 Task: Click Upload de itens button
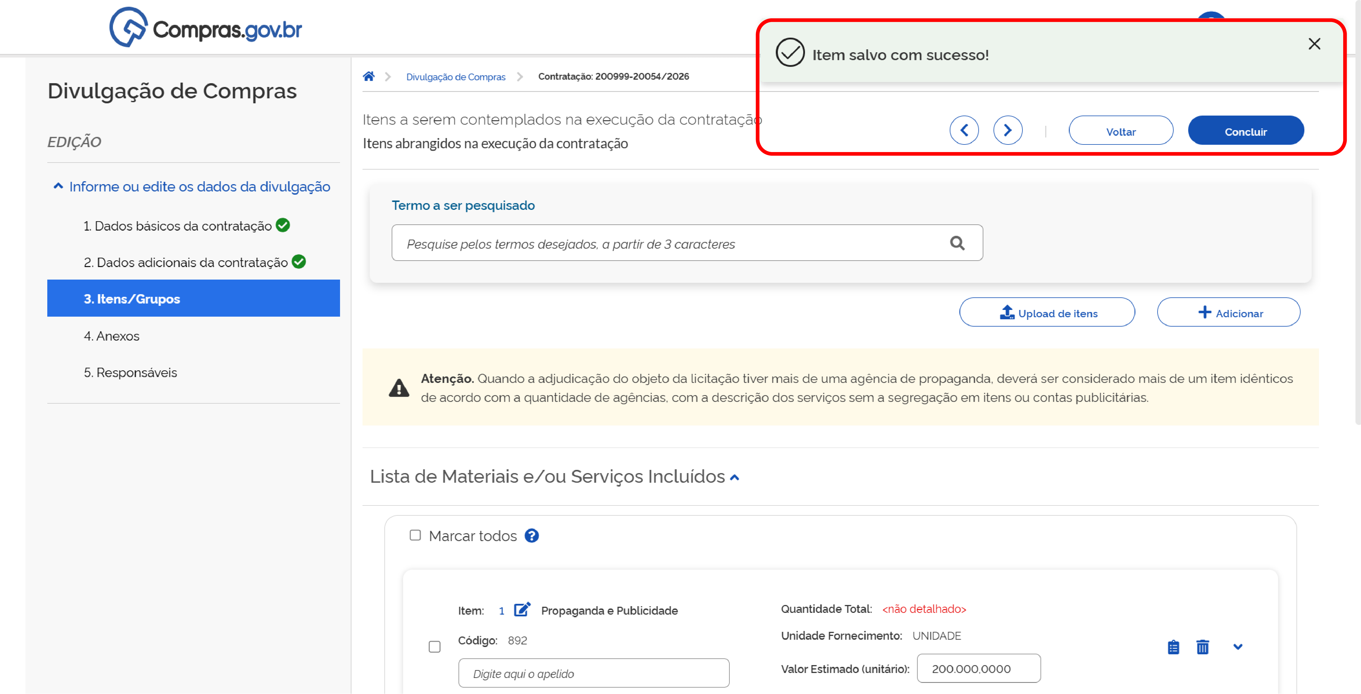[1047, 313]
